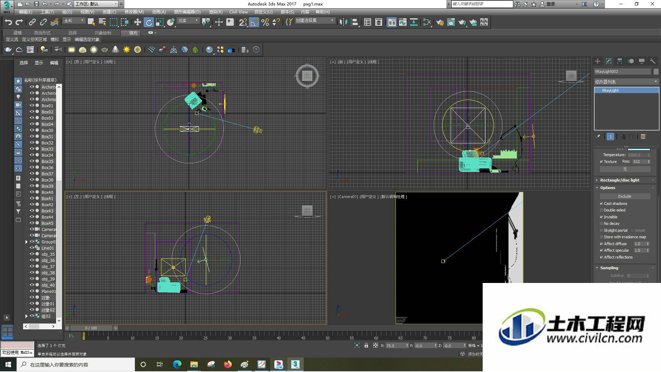The image size is (661, 372).
Task: Open Schematic View
Action: coord(414,22)
